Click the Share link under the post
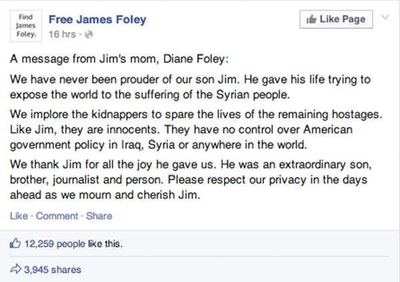 (99, 216)
